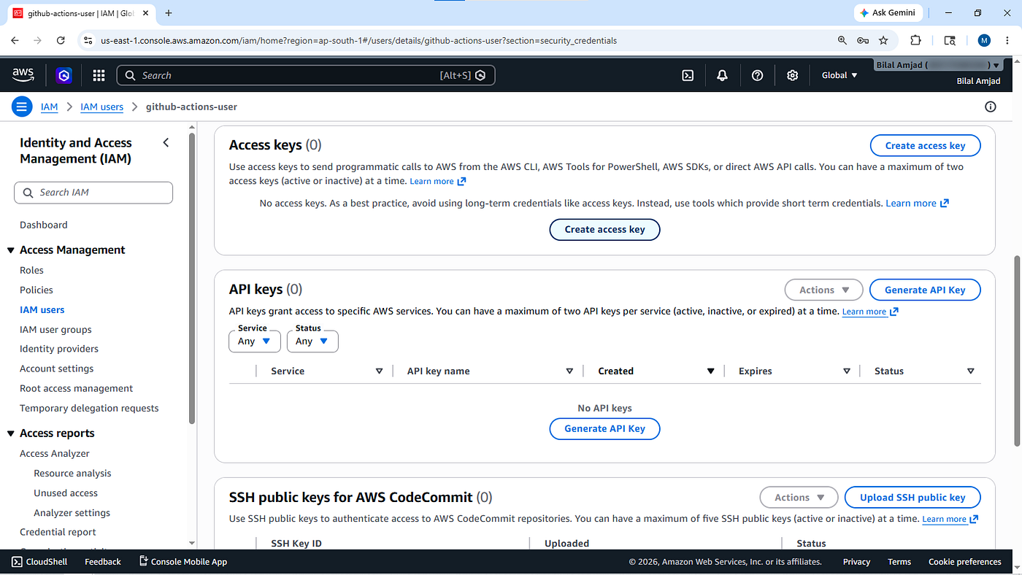Image resolution: width=1022 pixels, height=575 pixels.
Task: Open Identity providers in the sidebar
Action: (59, 349)
